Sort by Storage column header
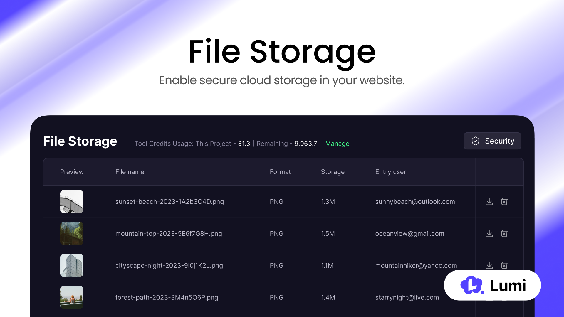Viewport: 564px width, 317px height. (333, 172)
